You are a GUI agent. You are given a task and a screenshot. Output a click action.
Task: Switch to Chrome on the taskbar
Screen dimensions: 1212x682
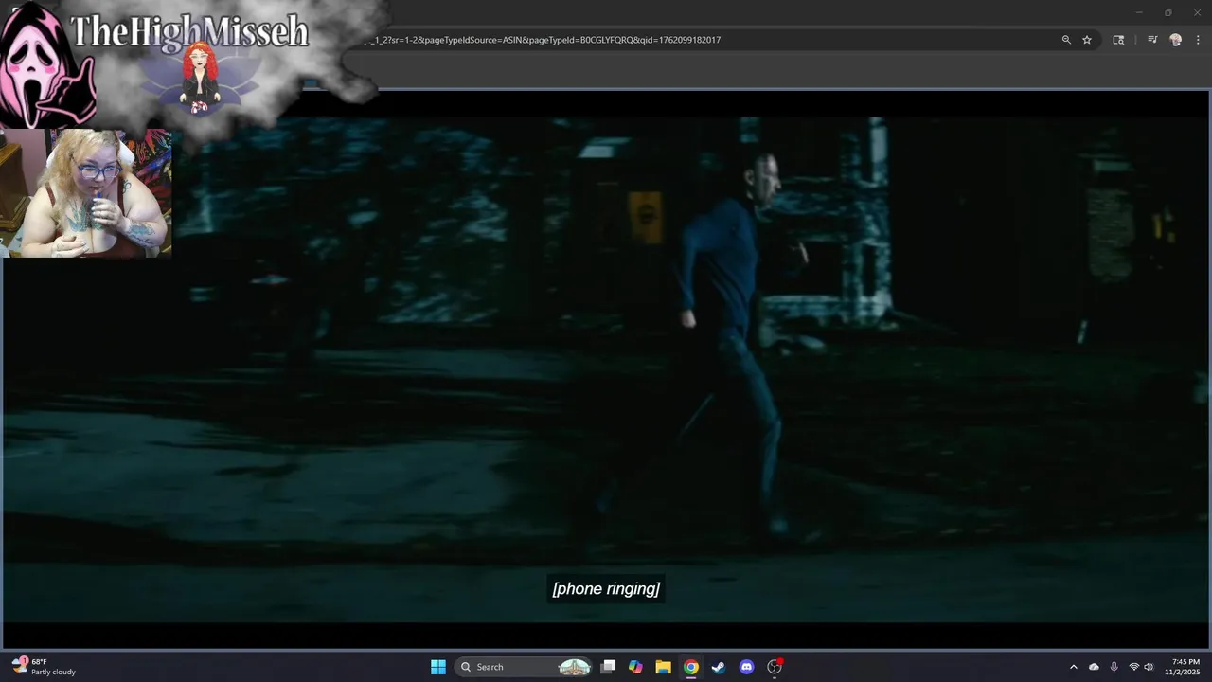[x=691, y=667]
